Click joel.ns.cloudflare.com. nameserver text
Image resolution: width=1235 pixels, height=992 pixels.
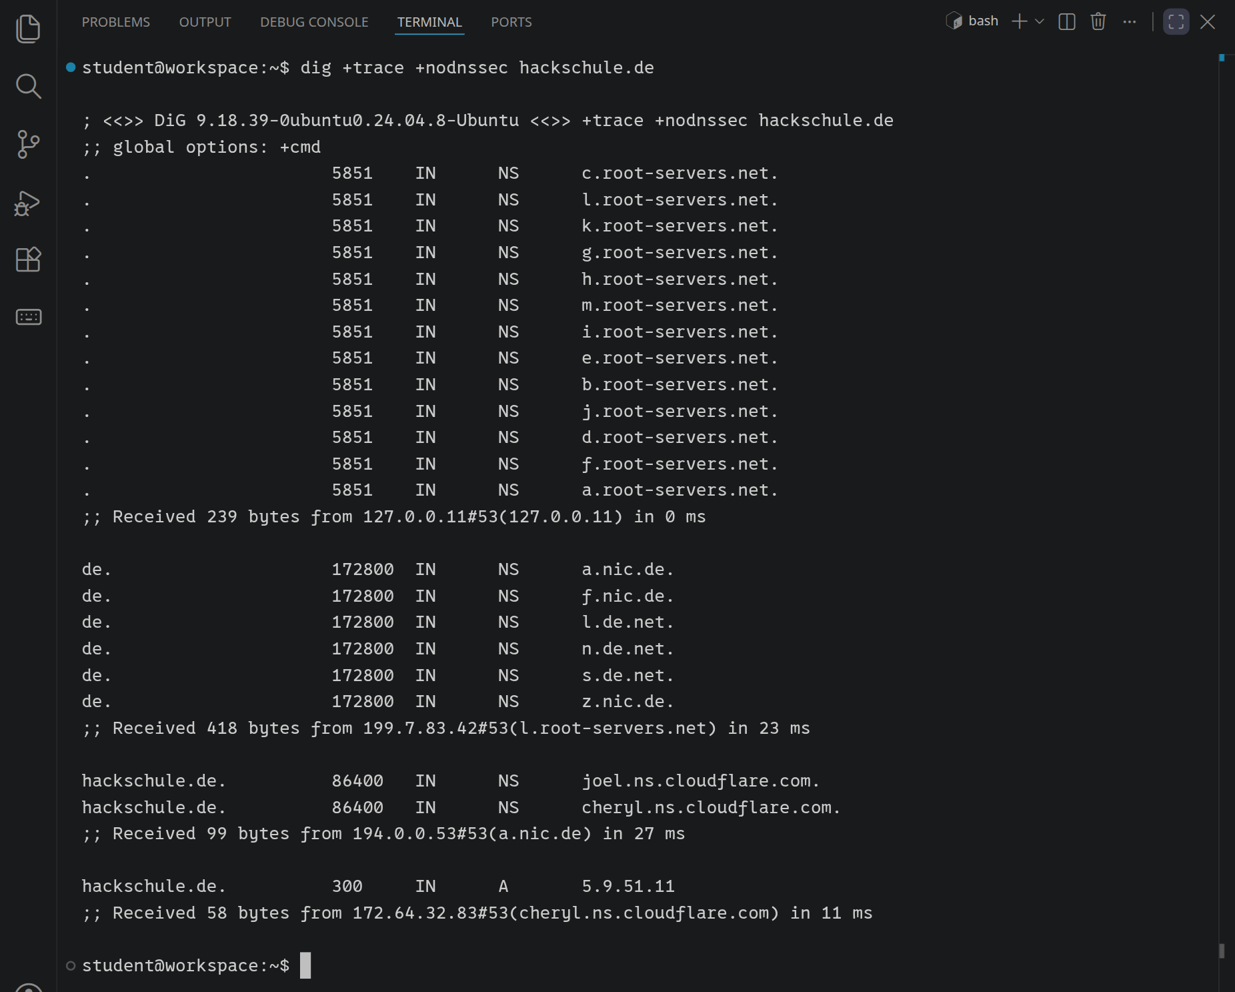[701, 781]
